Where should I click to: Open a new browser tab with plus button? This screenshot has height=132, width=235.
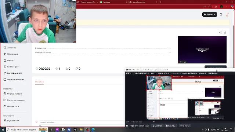pos(160,2)
